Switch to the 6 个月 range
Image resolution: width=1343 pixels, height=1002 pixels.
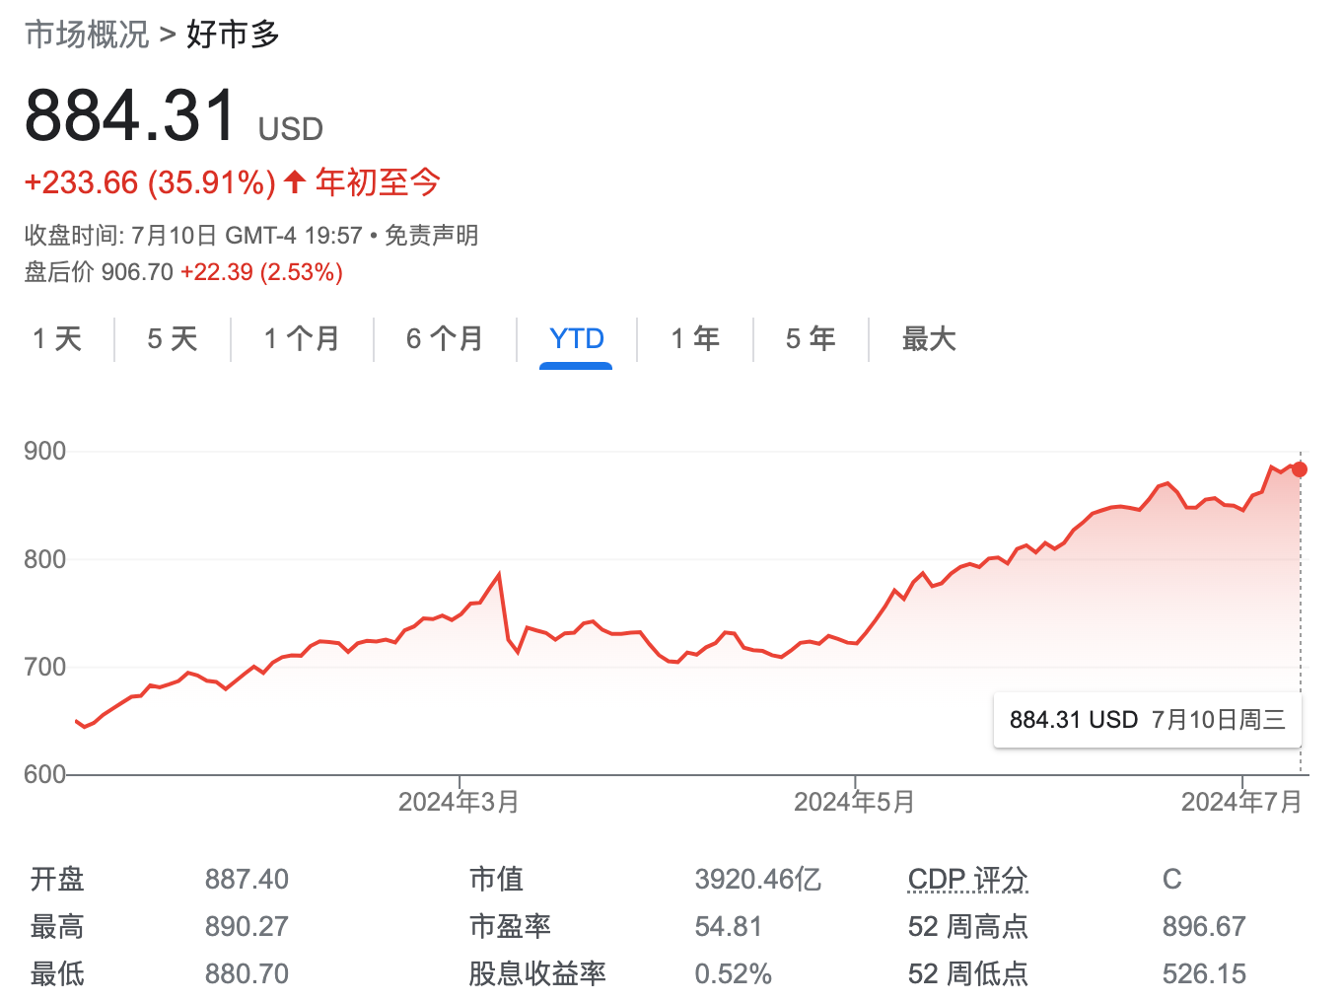445,338
